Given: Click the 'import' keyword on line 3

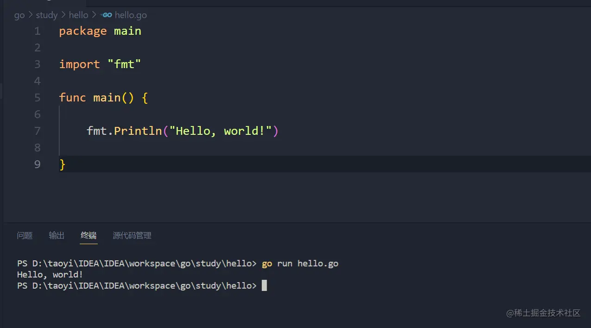Looking at the screenshot, I should [79, 64].
